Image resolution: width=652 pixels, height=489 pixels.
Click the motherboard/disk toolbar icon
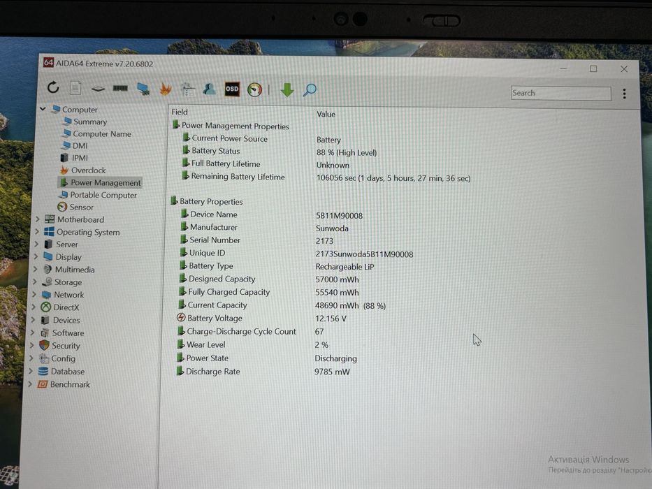[98, 89]
